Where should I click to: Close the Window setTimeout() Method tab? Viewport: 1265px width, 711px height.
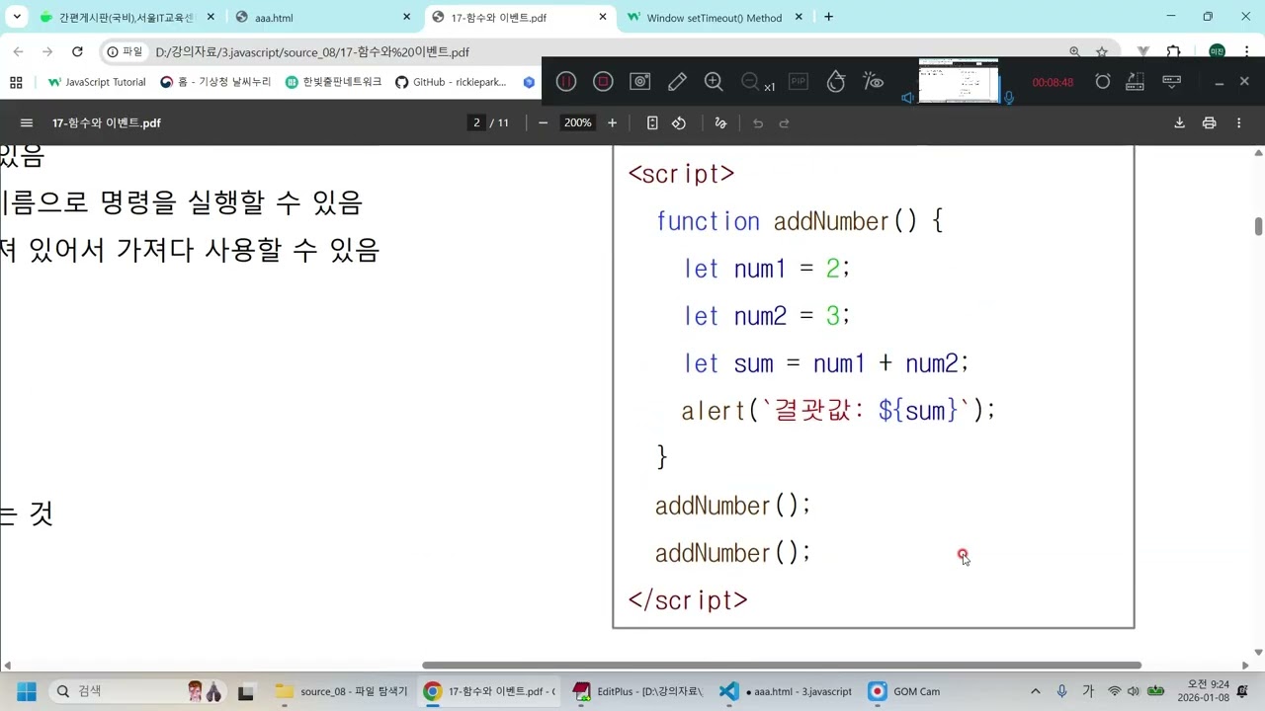click(x=800, y=18)
